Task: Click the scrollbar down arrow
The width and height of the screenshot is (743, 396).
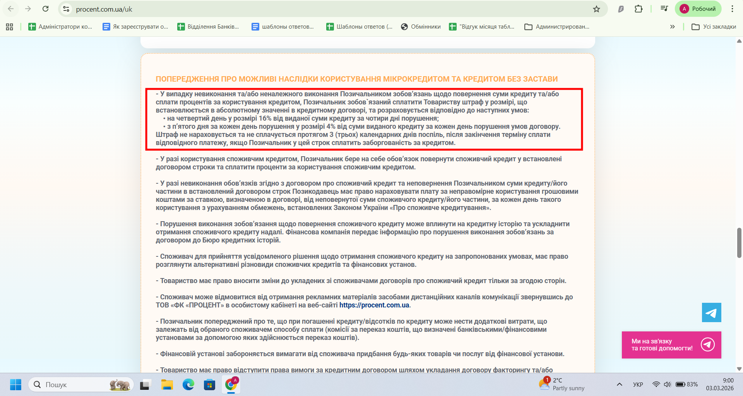Action: (739, 369)
